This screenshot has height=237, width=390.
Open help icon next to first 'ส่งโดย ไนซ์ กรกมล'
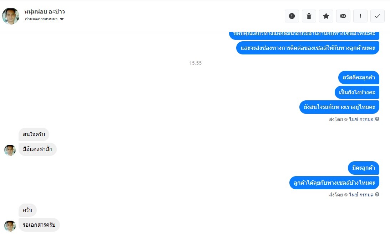click(377, 119)
